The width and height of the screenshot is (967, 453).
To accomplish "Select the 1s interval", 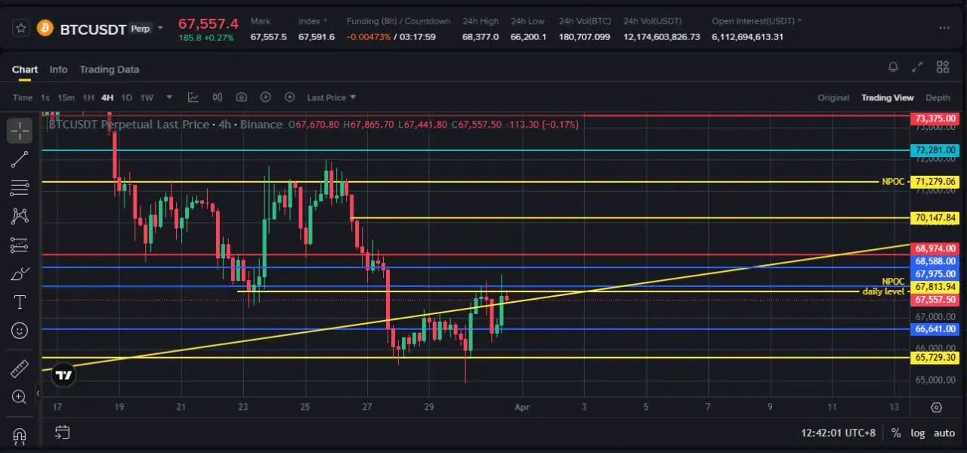I will 45,97.
